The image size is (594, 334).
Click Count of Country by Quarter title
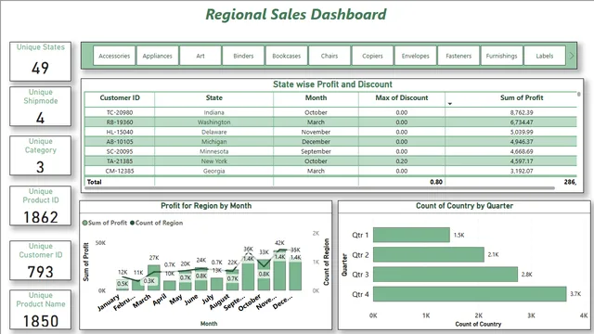[464, 206]
